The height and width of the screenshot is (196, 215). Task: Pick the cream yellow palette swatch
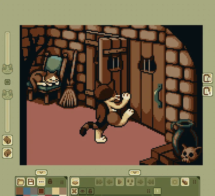[x=56, y=191]
